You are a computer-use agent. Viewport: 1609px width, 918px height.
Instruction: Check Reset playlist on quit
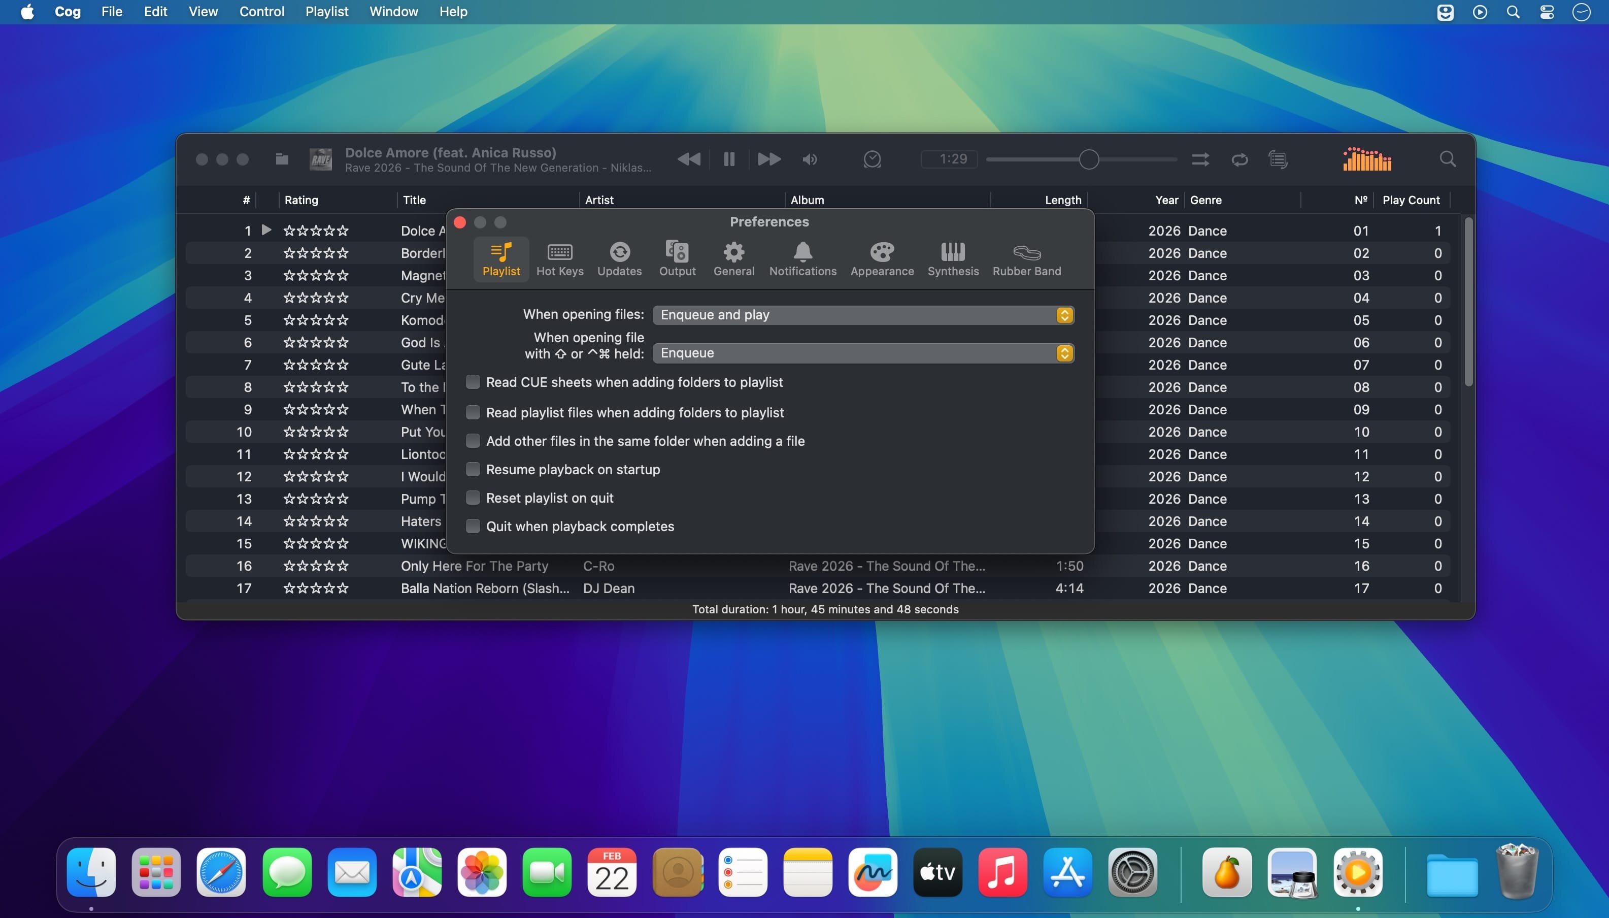pos(473,498)
